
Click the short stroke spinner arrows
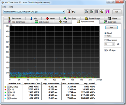point(114,44)
